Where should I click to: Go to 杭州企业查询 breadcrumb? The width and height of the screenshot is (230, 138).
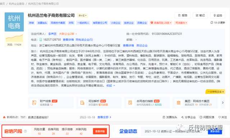tap(17, 4)
